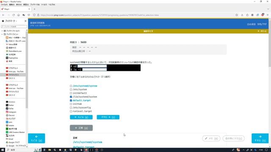
Task: Open the View menu in the menu bar
Action: coord(19,5)
